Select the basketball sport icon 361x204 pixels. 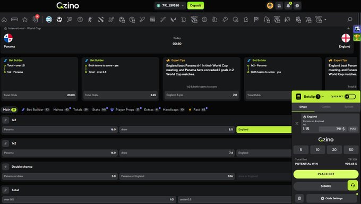[x=80, y=20]
